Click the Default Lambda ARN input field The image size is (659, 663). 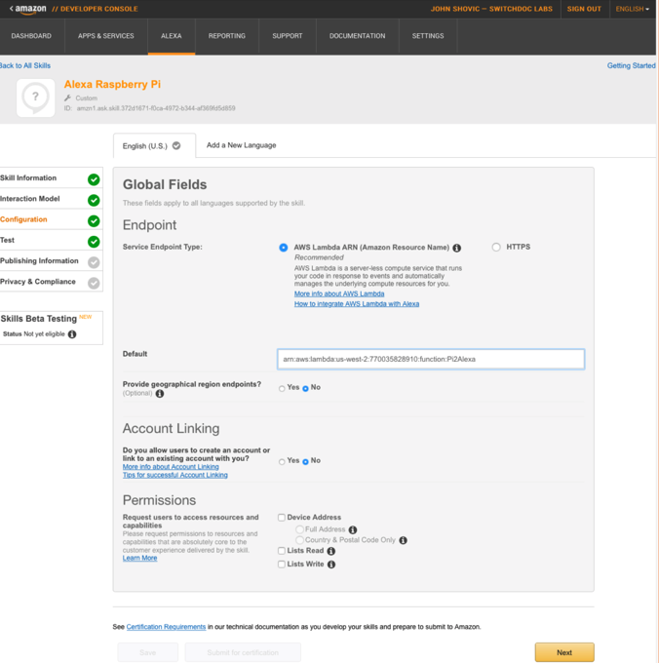click(430, 359)
